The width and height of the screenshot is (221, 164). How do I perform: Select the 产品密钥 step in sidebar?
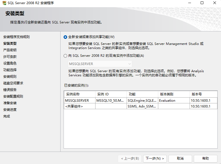pyautogui.click(x=10, y=50)
